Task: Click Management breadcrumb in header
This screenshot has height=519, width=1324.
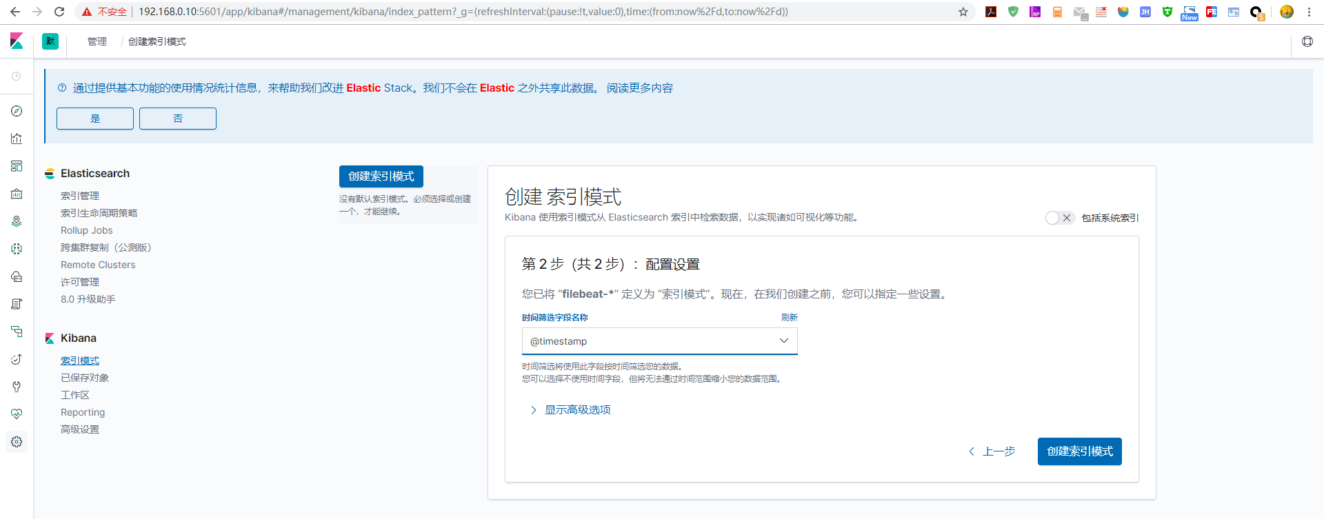Action: tap(97, 41)
